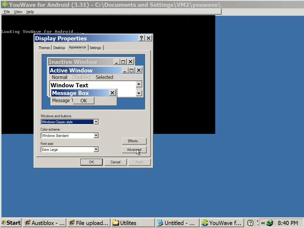Open the View menu in YouWave
The height and width of the screenshot is (228, 304).
pyautogui.click(x=18, y=12)
